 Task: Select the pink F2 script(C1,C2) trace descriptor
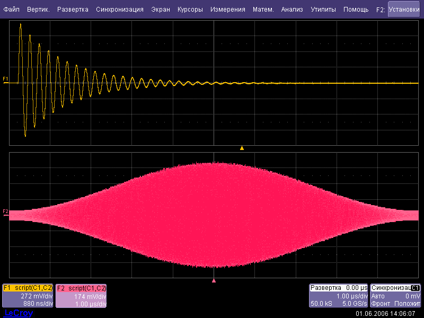pyautogui.click(x=82, y=296)
